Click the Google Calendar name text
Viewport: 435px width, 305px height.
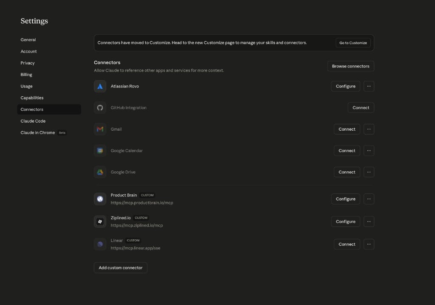127,151
